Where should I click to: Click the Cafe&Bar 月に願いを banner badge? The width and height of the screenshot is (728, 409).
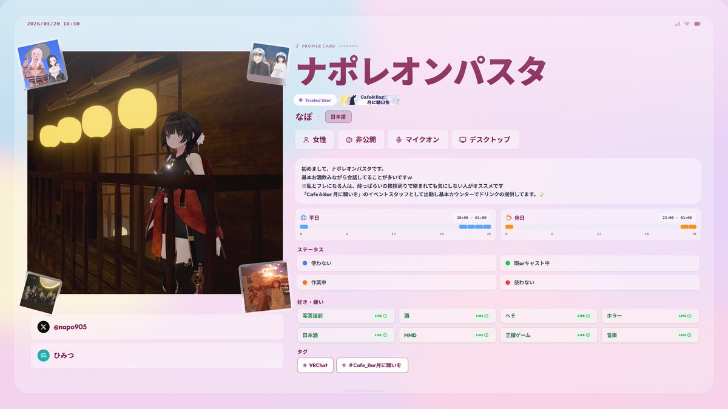369,100
